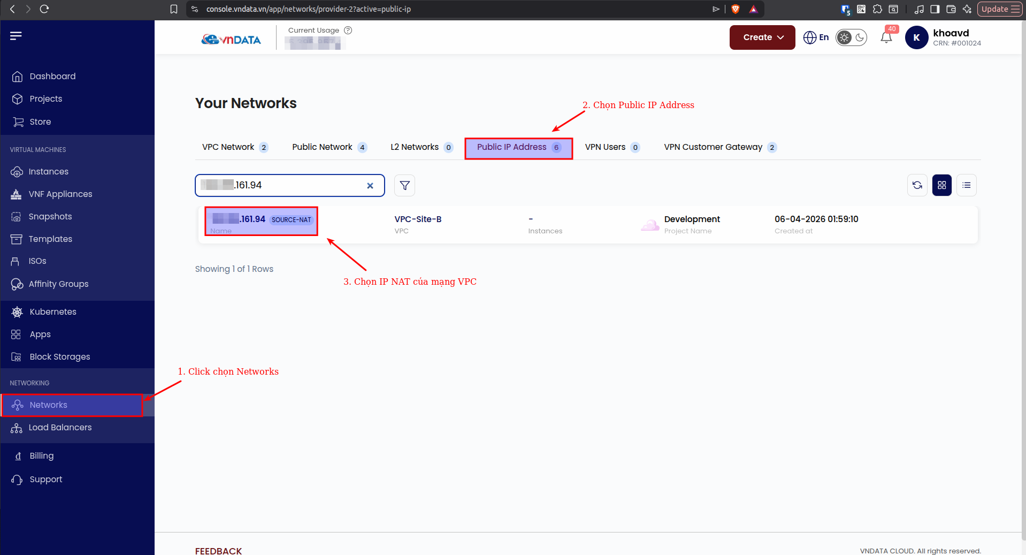Bookmark this page in browser
The height and width of the screenshot is (555, 1026).
pos(174,9)
